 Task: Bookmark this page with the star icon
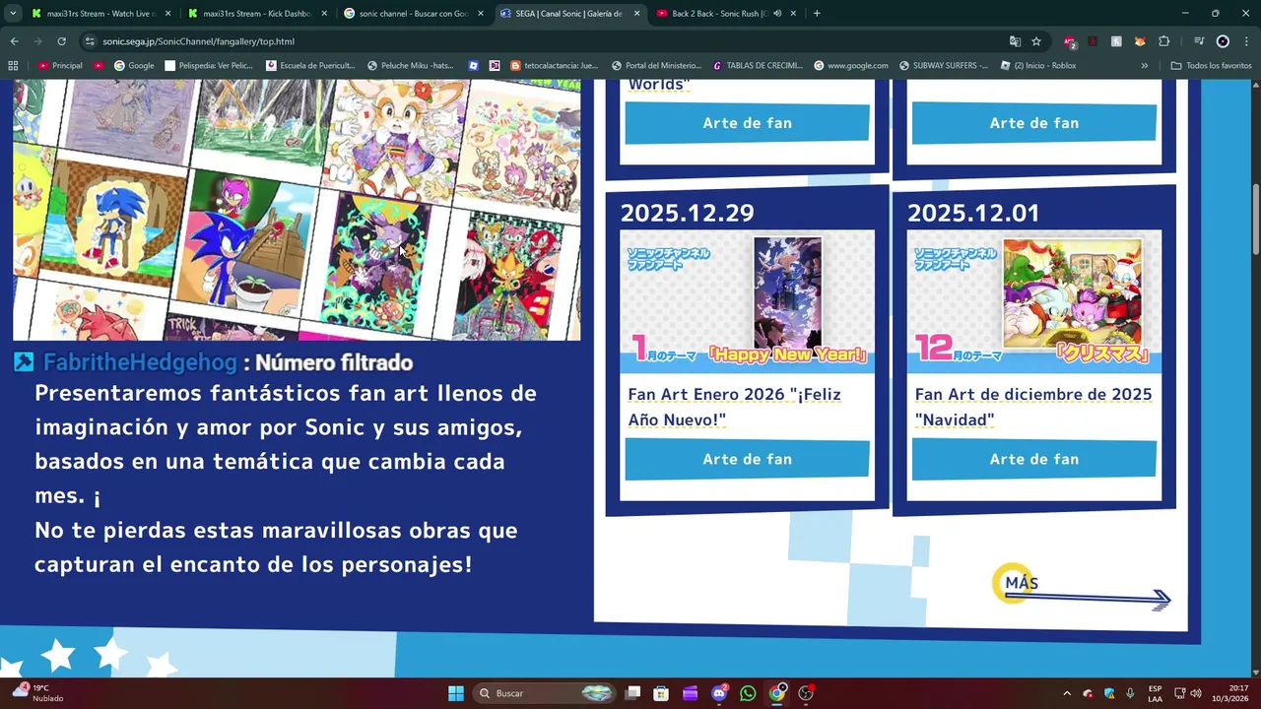[1036, 41]
